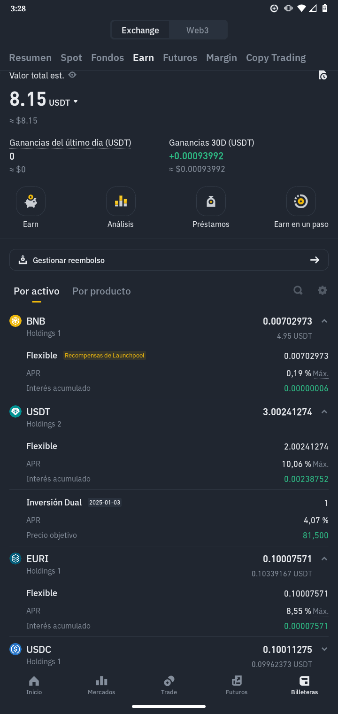This screenshot has height=714, width=338.
Task: Open the Trade bottom navigation icon
Action: [169, 685]
